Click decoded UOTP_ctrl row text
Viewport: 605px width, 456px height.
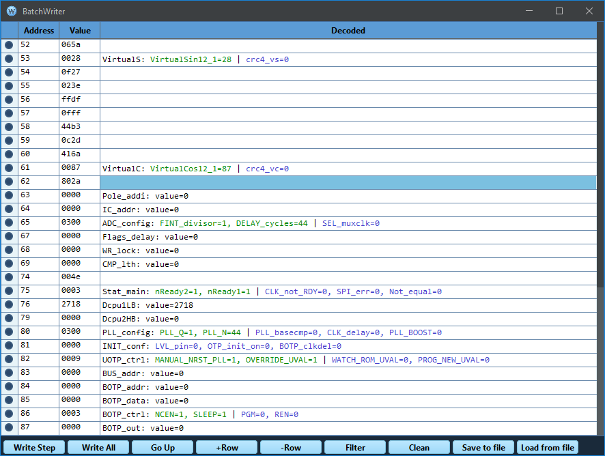click(296, 360)
